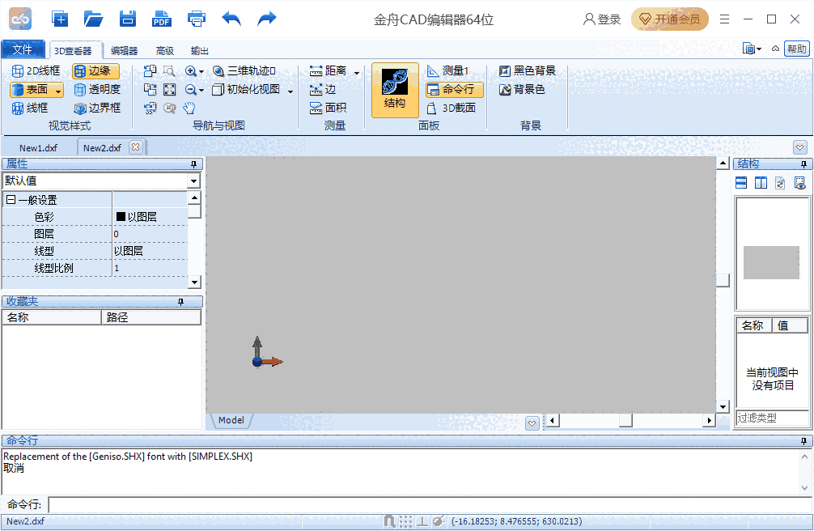
Task: Toggle the 边界框 bounding box
Action: (x=97, y=108)
